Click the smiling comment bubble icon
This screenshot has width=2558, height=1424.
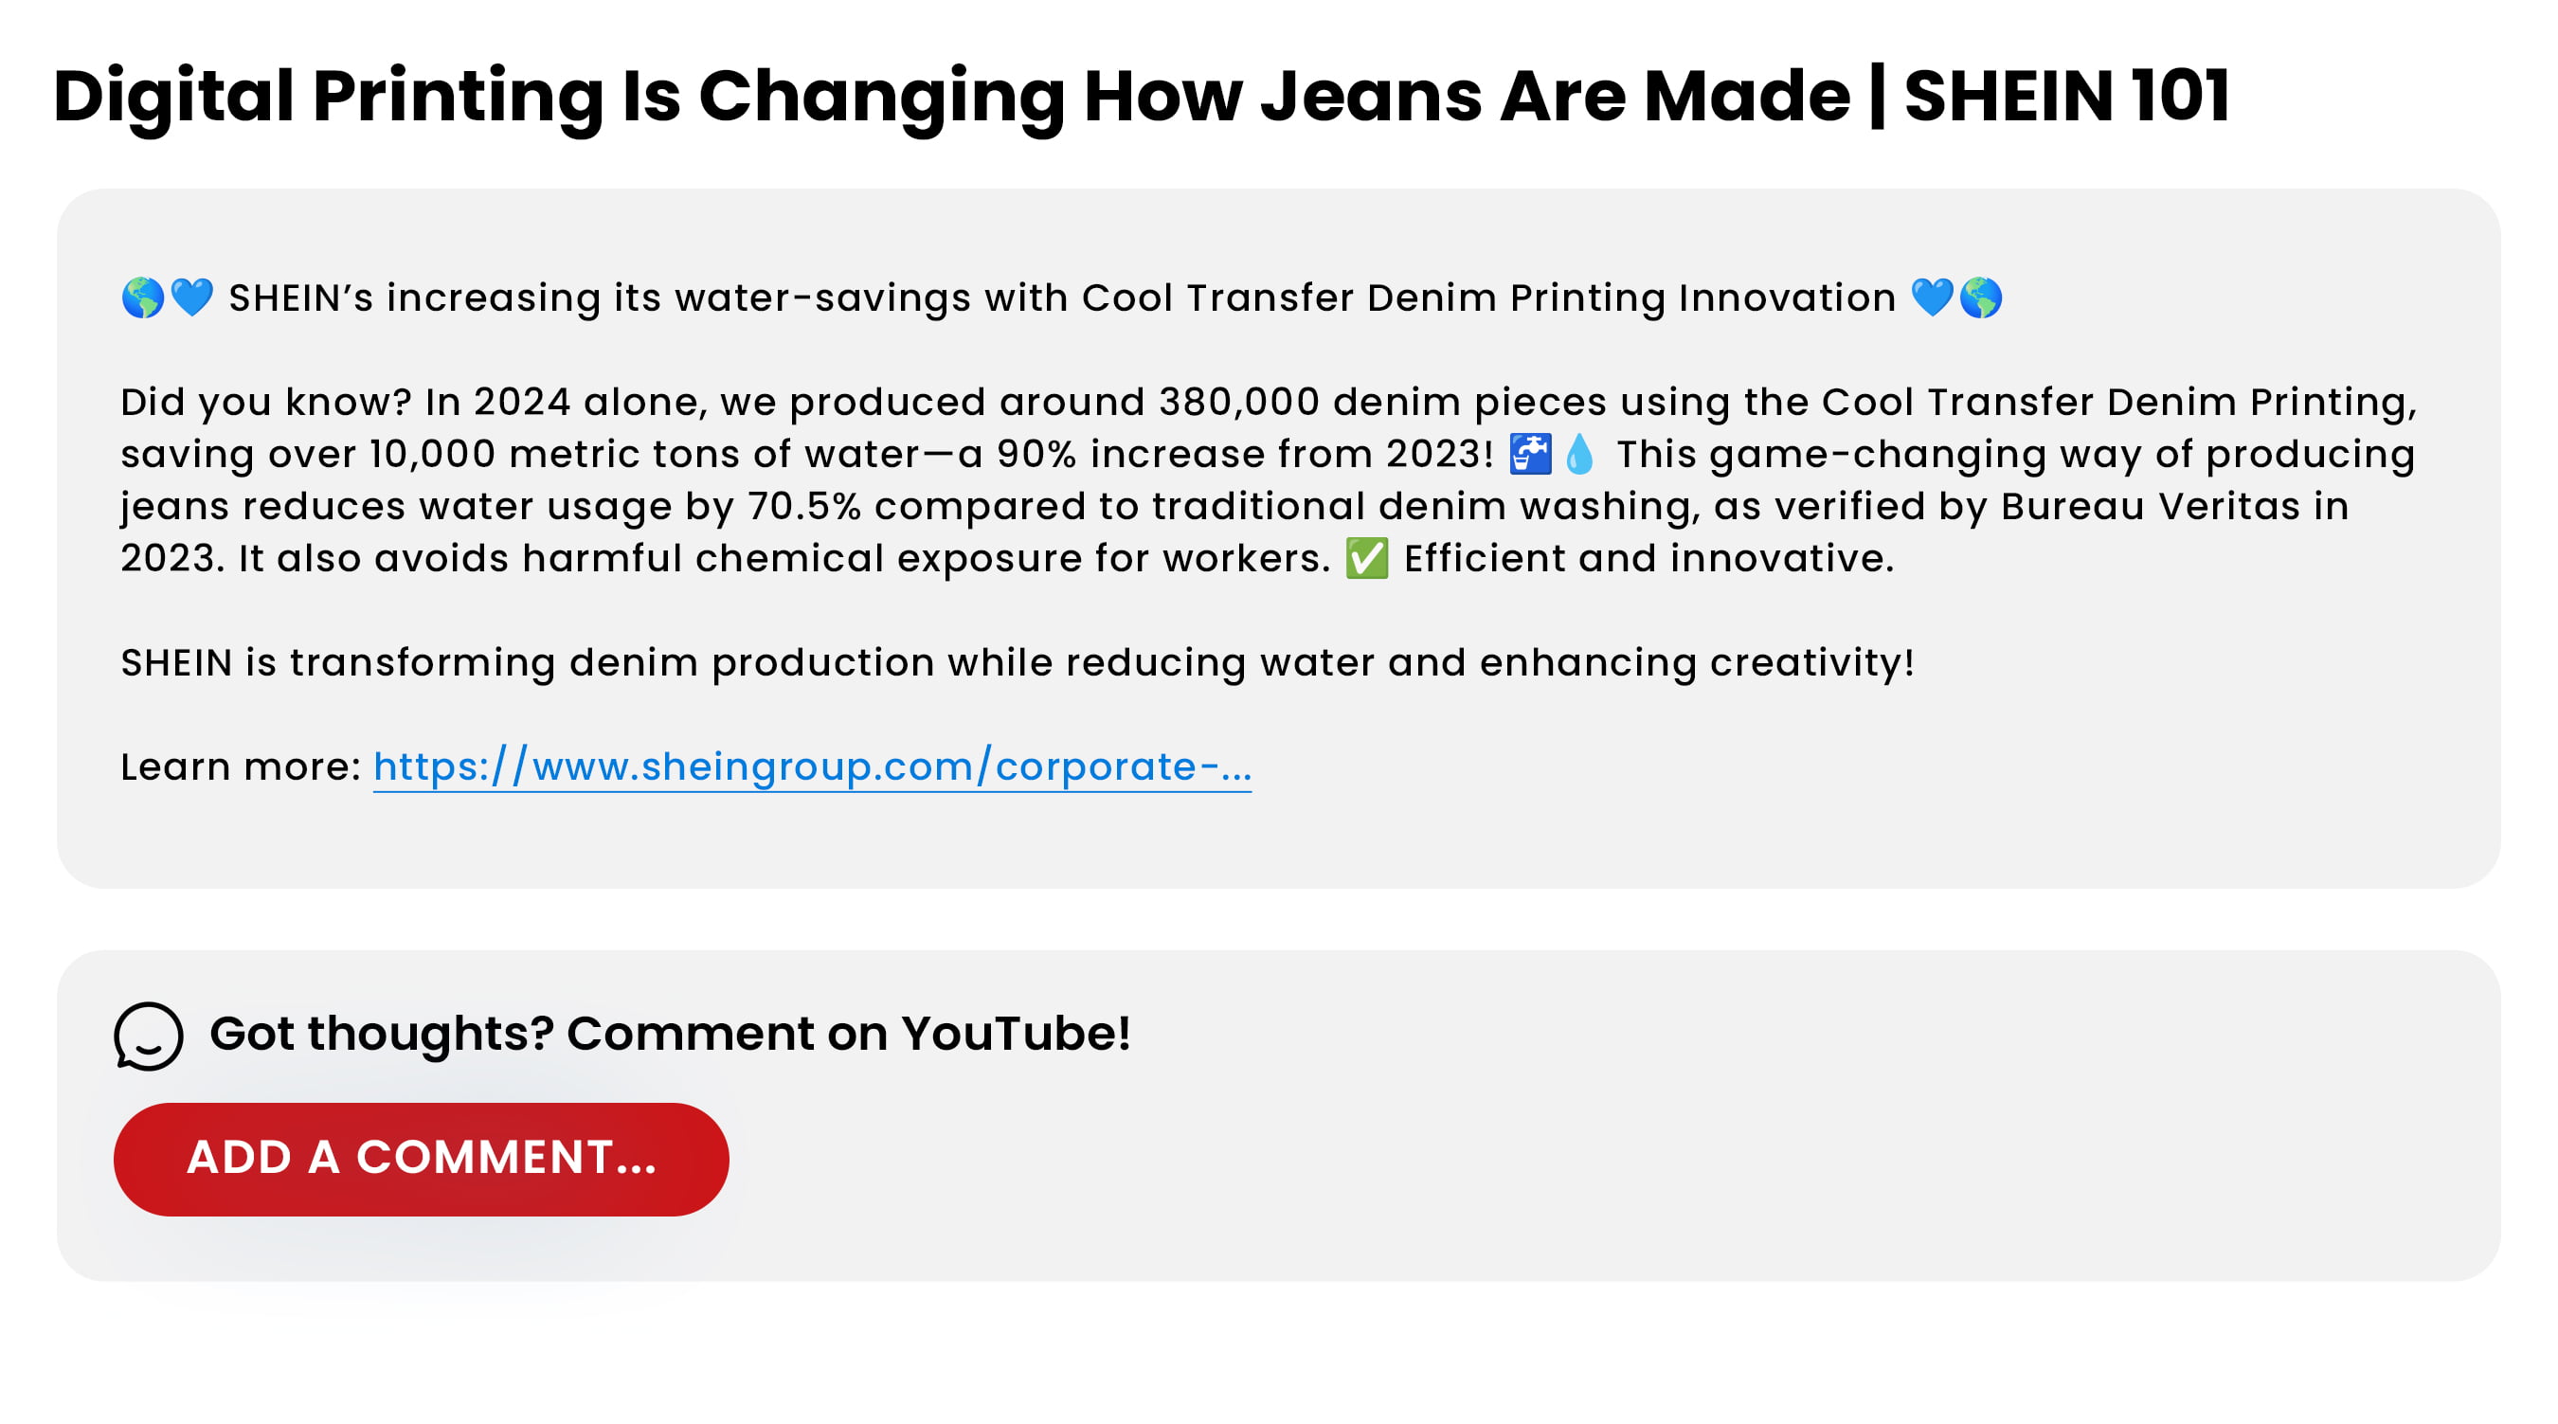point(148,1035)
